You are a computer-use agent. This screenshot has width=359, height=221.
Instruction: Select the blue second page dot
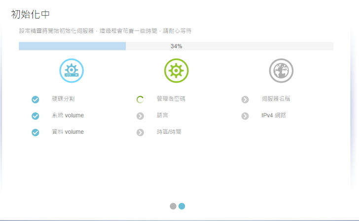point(181,206)
